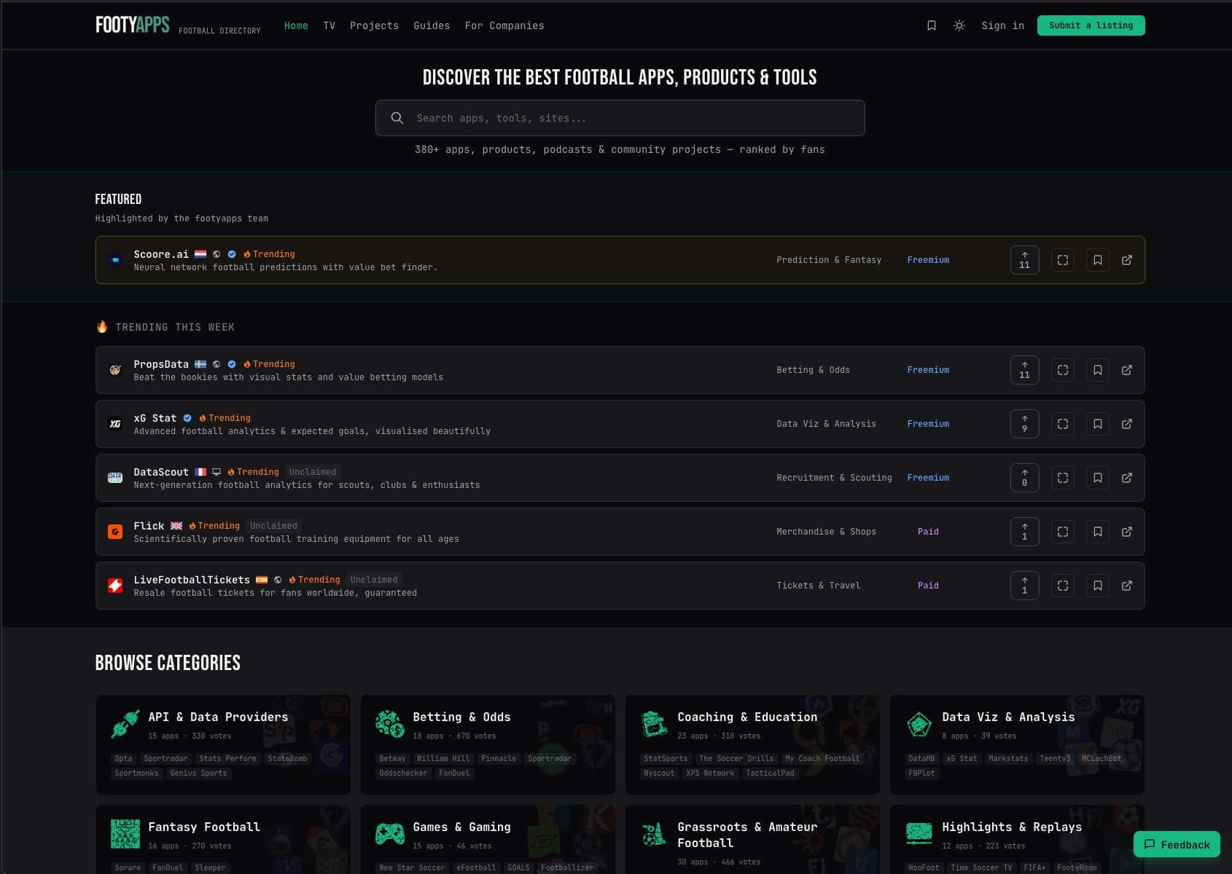Open the Feedback chat button
The height and width of the screenshot is (874, 1232).
tap(1176, 844)
